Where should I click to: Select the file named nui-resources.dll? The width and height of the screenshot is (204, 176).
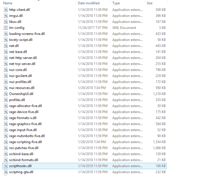(22, 88)
